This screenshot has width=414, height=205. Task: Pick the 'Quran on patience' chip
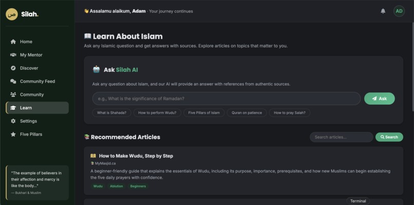point(247,113)
